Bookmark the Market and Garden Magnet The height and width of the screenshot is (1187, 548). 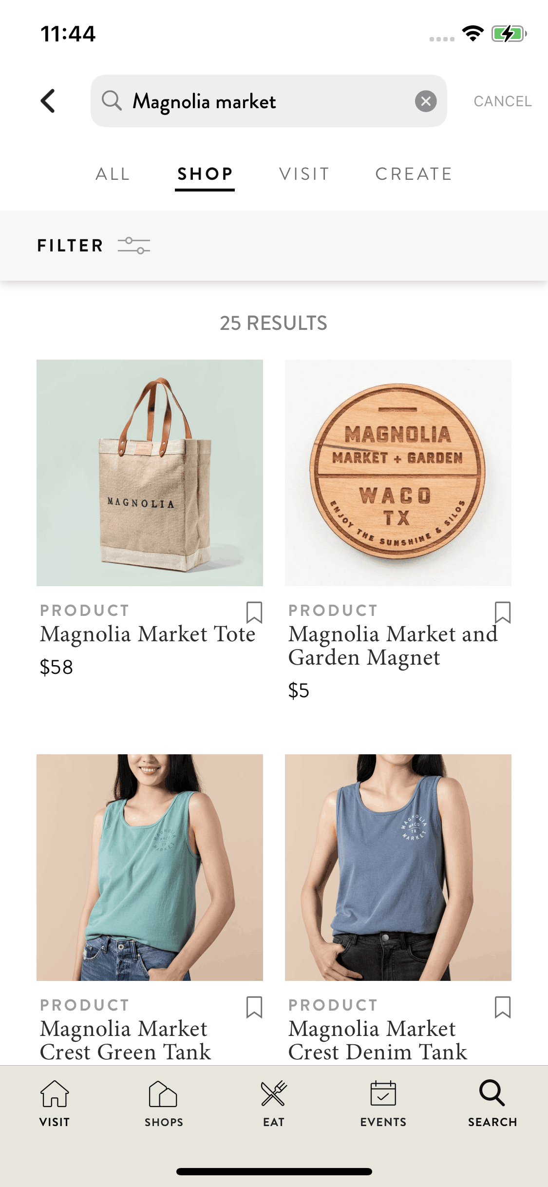(503, 613)
